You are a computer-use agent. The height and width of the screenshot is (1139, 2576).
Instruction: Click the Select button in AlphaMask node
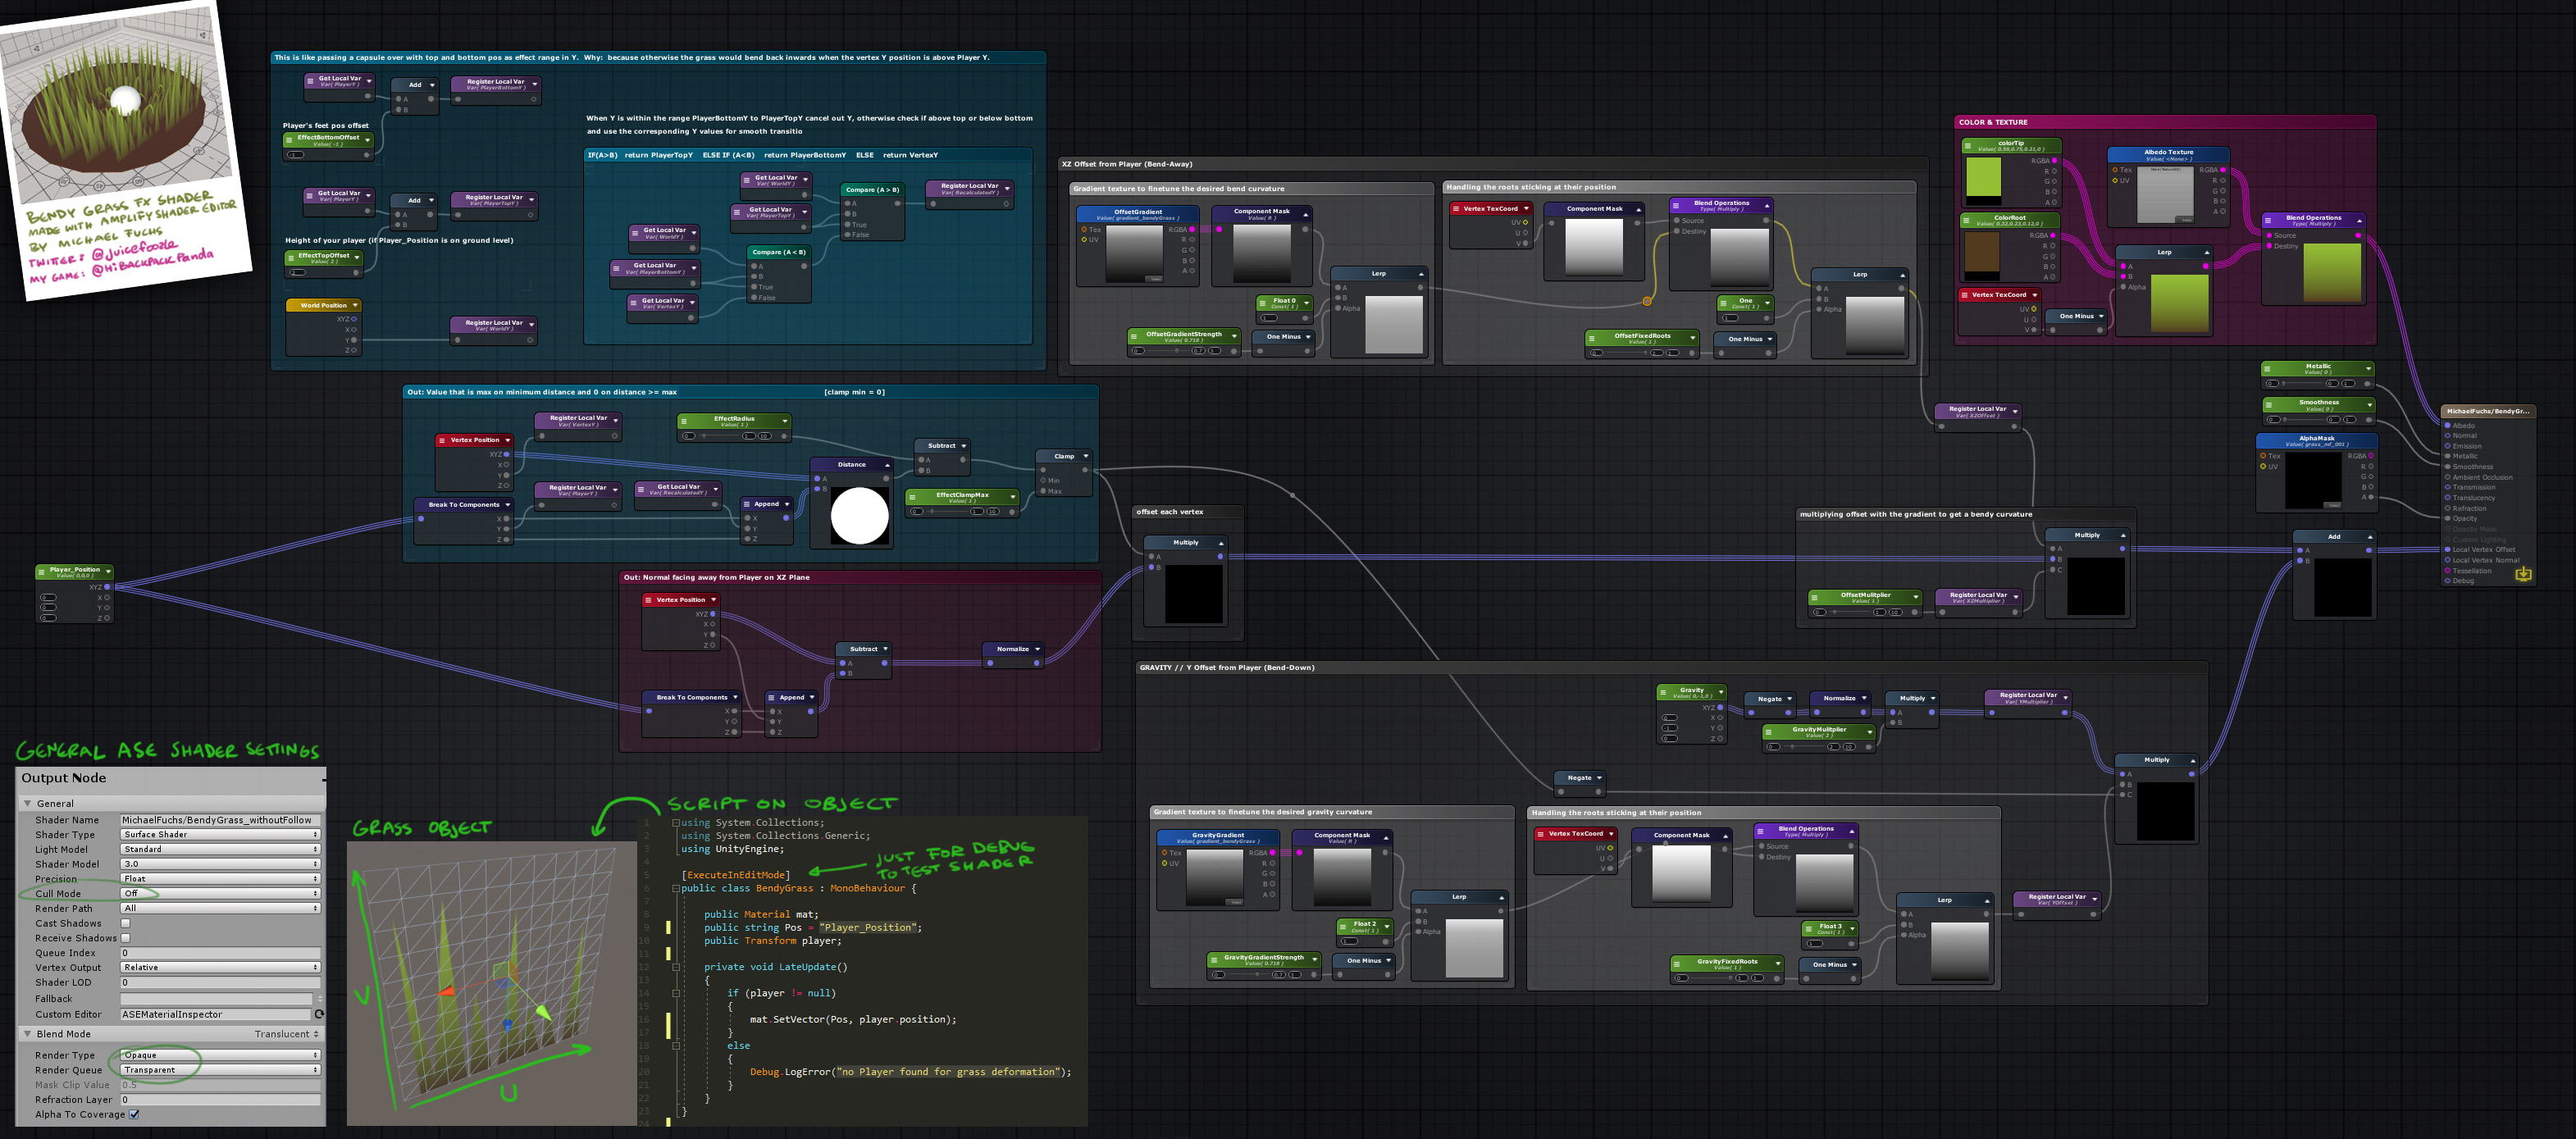2332,505
